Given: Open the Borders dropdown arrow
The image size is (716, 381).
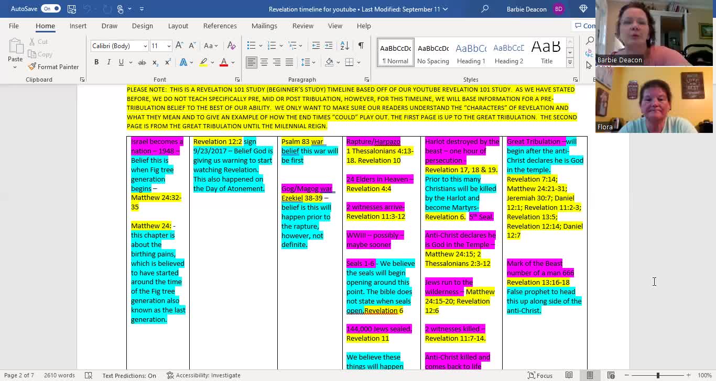Looking at the screenshot, I should (x=359, y=62).
